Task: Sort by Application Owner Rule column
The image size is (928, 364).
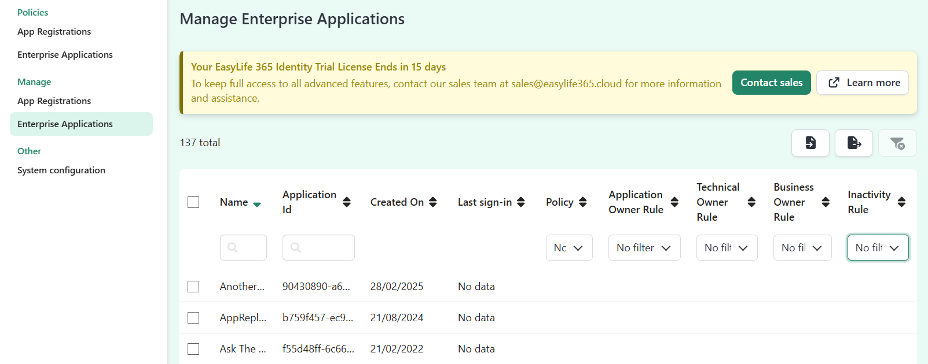Action: point(674,202)
